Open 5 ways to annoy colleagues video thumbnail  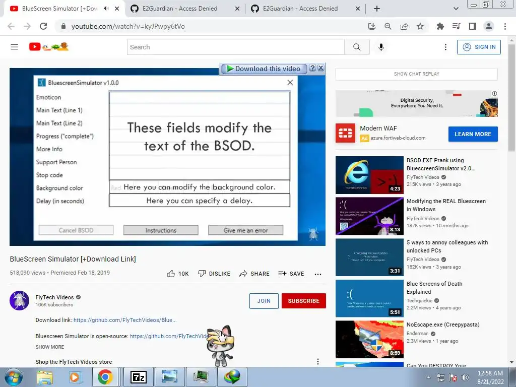369,257
